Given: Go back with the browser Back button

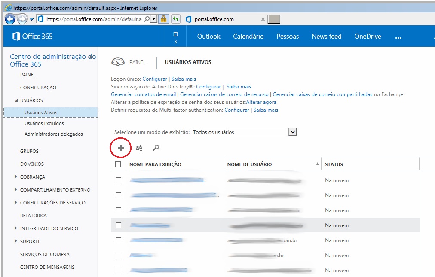Looking at the screenshot, I should (x=10, y=19).
